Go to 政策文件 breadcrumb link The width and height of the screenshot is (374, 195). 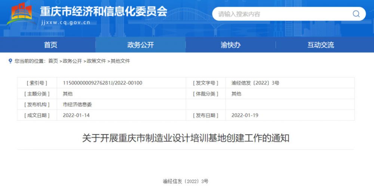click(96, 61)
